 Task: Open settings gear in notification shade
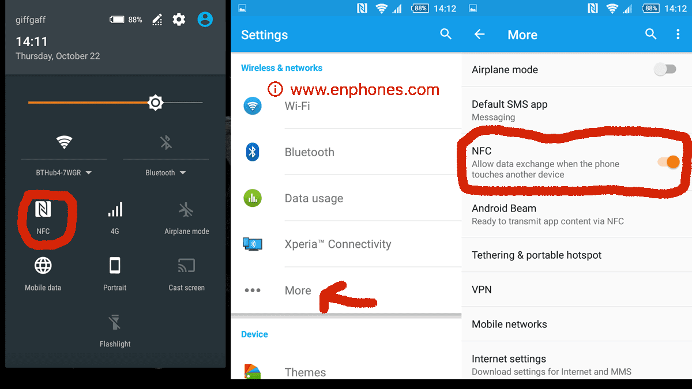pos(179,20)
